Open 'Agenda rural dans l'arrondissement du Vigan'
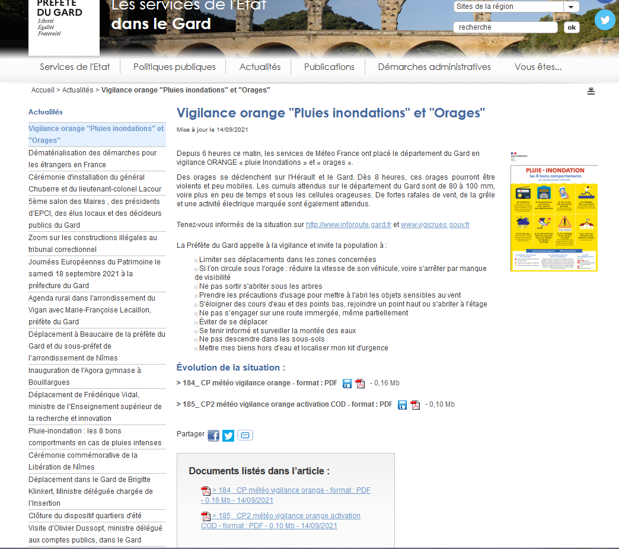Viewport: 619px width, 549px height. point(97,310)
